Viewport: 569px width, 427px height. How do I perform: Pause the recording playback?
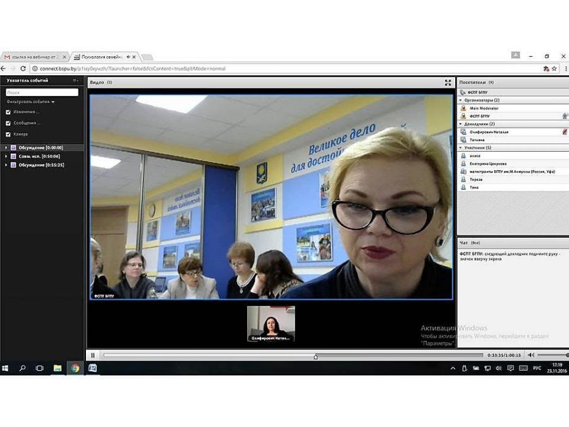[x=93, y=355]
